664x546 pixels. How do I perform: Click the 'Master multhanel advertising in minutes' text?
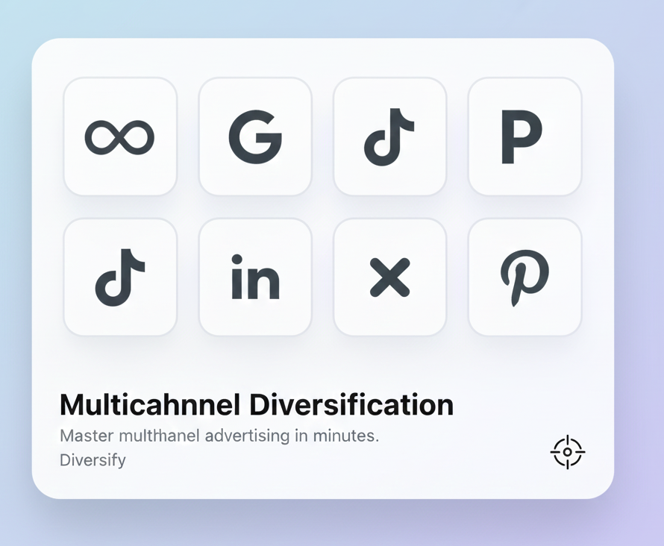[x=219, y=436]
